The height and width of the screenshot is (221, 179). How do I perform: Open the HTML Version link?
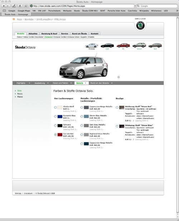[x=60, y=19]
